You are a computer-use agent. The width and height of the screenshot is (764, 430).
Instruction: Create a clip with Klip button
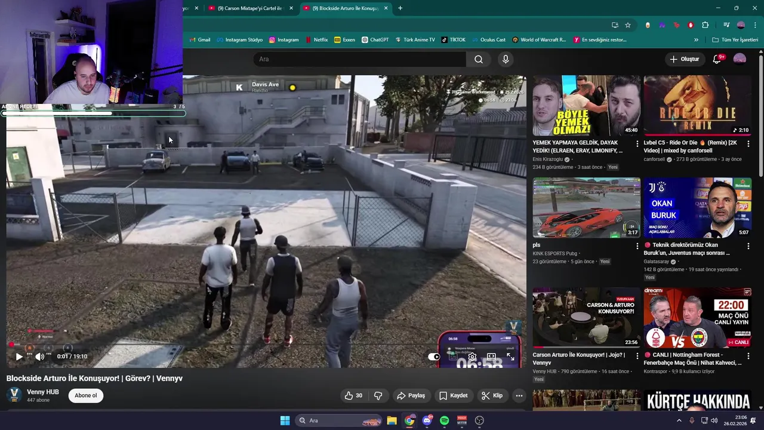tap(492, 395)
